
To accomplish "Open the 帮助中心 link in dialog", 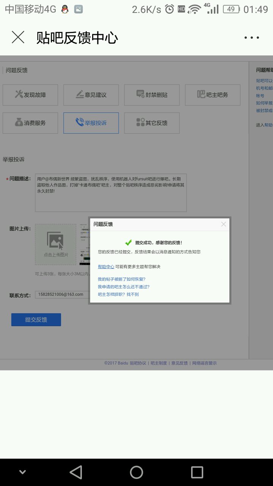I will pos(106,267).
